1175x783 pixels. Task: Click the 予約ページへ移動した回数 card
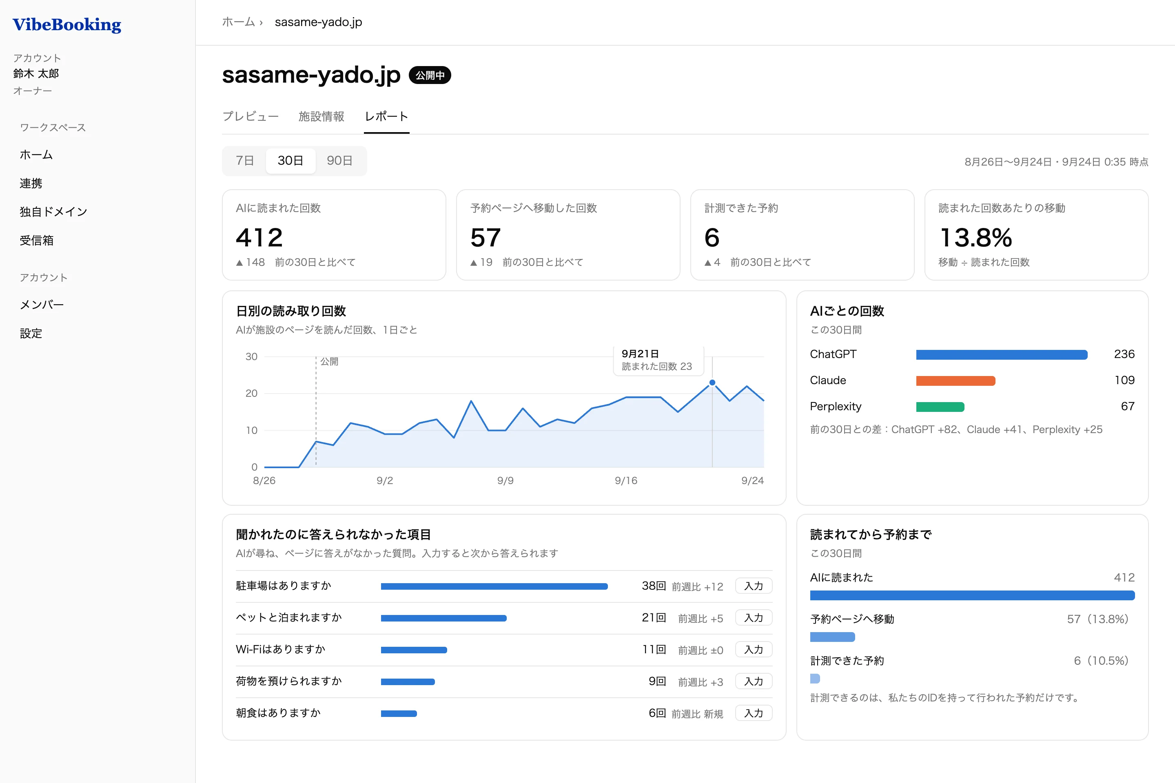click(568, 235)
